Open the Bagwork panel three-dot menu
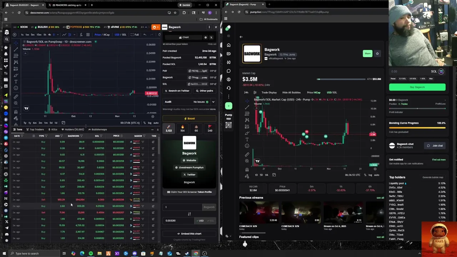This screenshot has height=257, width=457. tap(209, 27)
